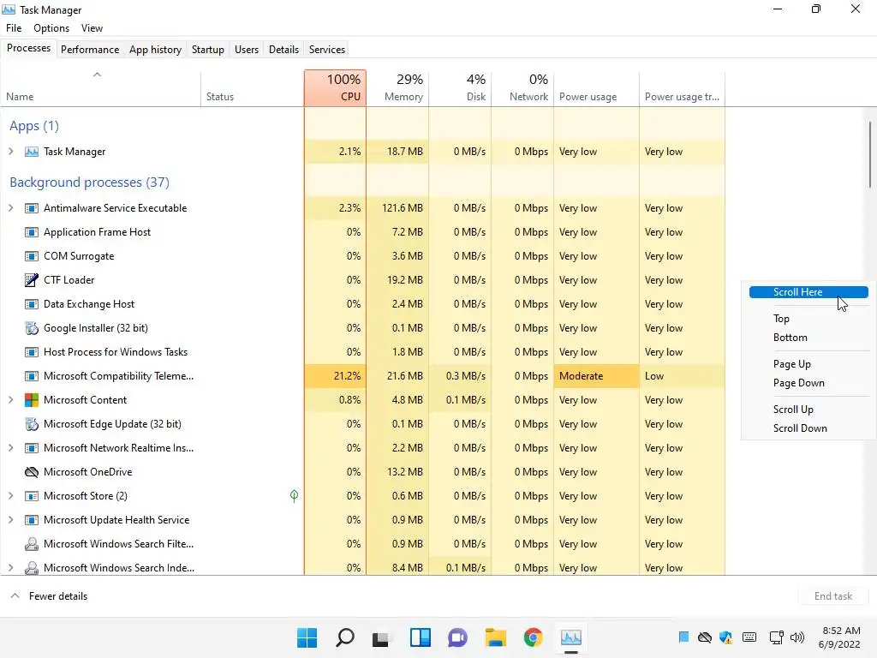Click the Windows Security tray icon
The height and width of the screenshot is (658, 877).
point(726,637)
